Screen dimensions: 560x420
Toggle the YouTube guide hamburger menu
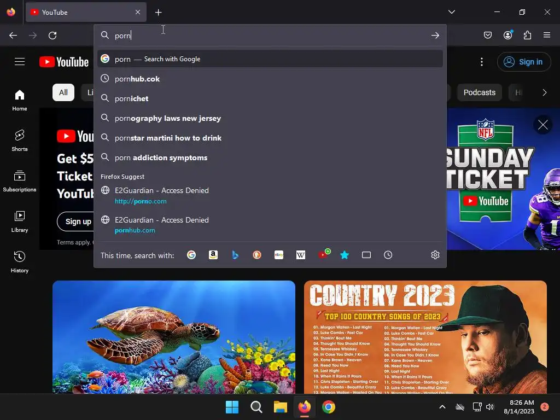[20, 62]
